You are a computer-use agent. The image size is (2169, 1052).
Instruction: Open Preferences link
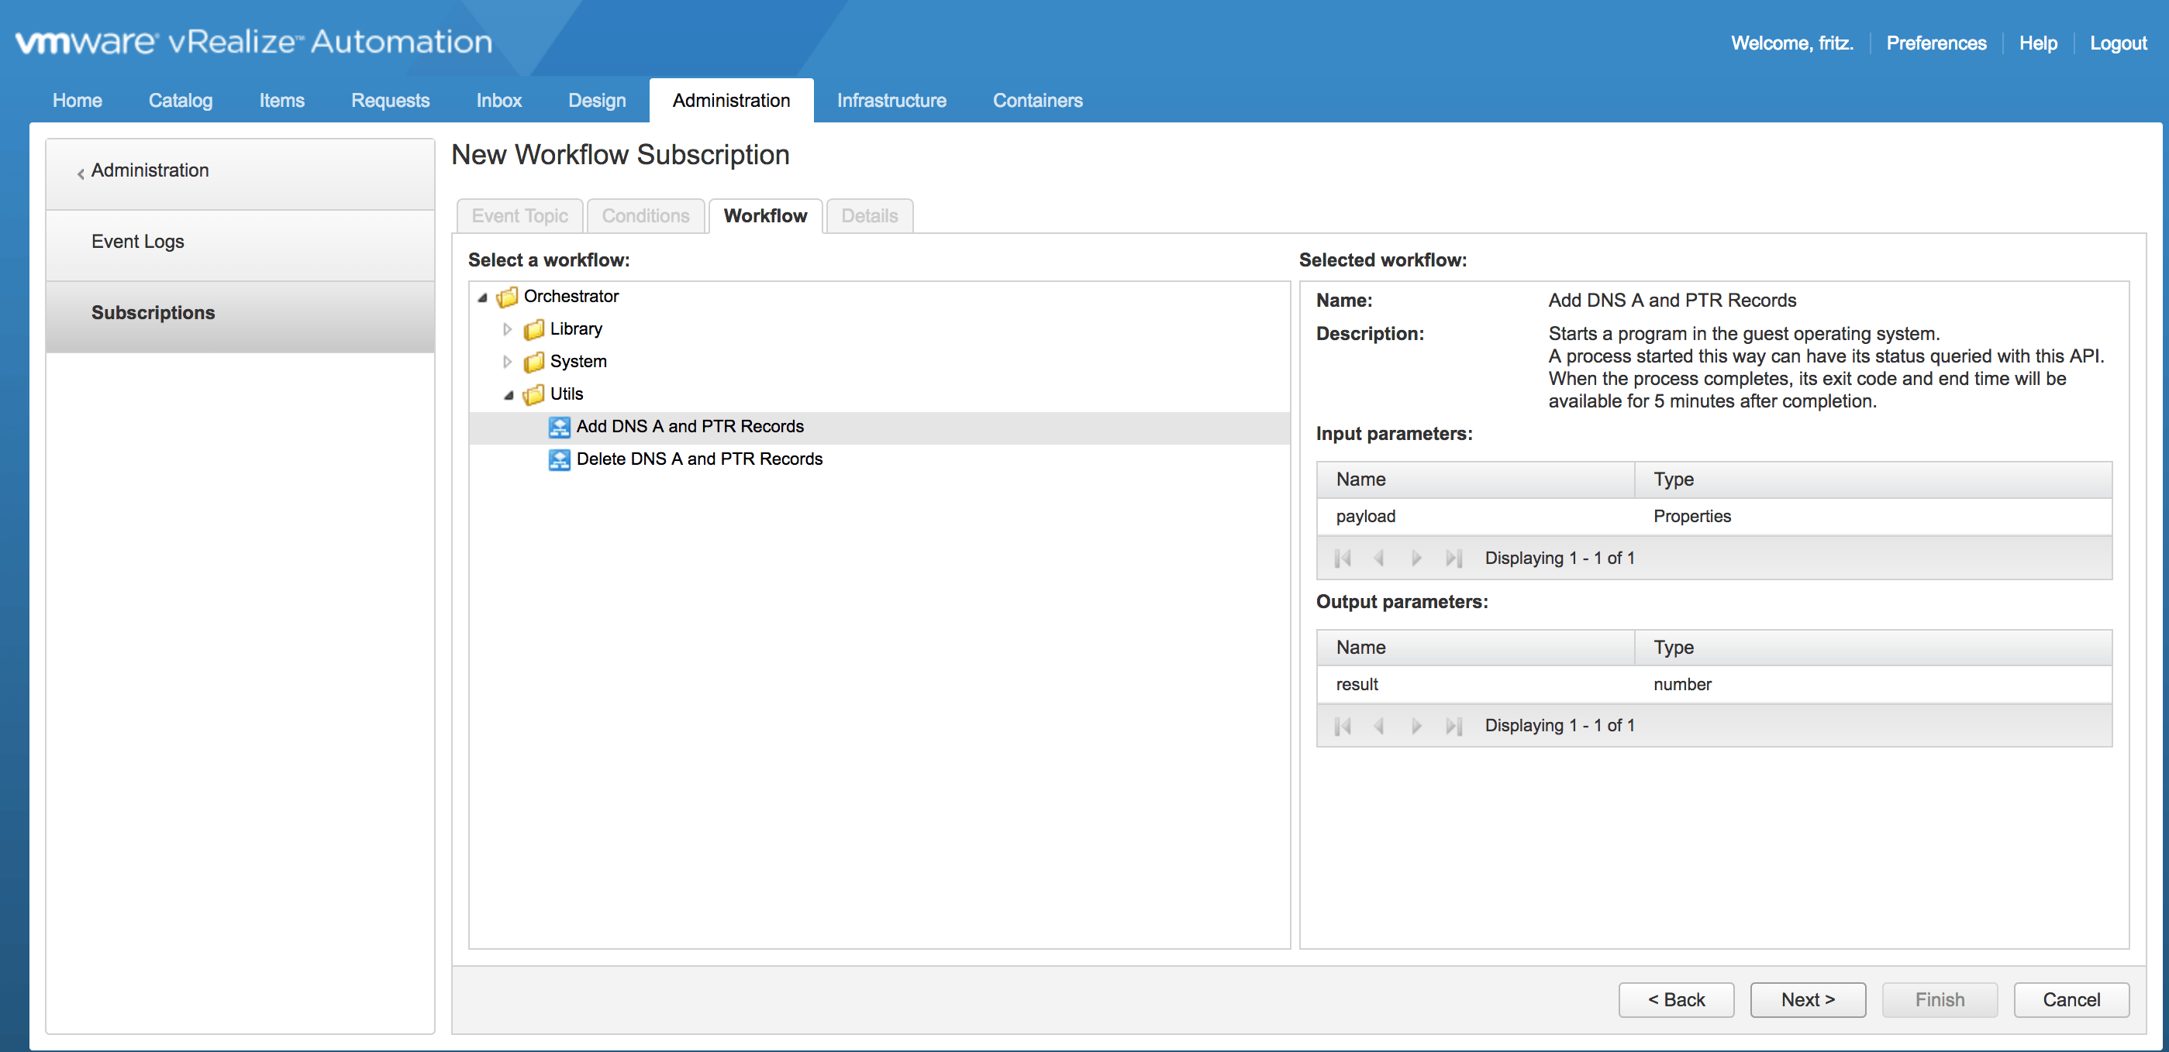(1936, 43)
